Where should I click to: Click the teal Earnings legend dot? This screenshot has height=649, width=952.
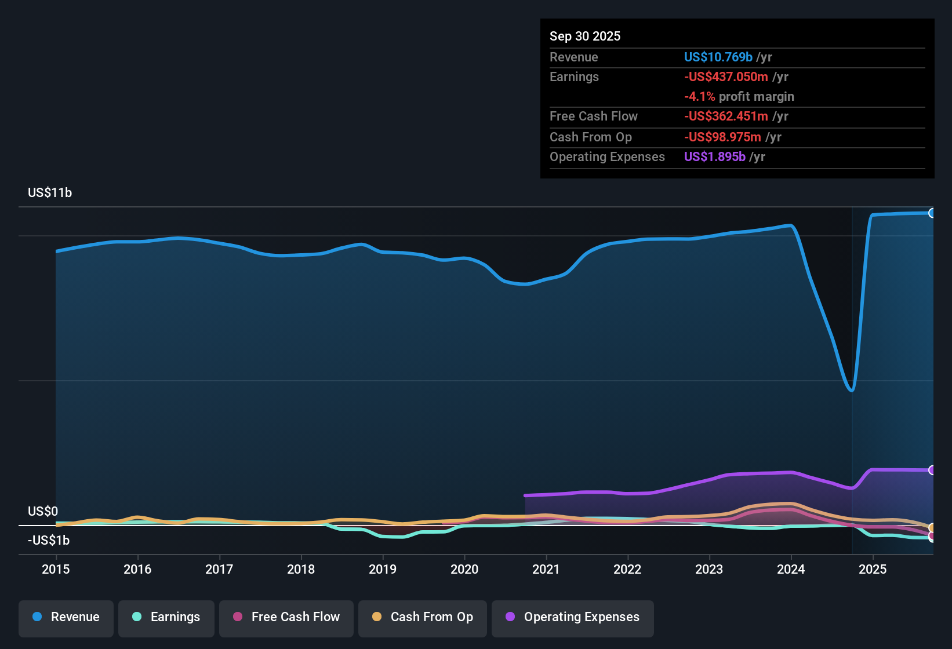[137, 617]
